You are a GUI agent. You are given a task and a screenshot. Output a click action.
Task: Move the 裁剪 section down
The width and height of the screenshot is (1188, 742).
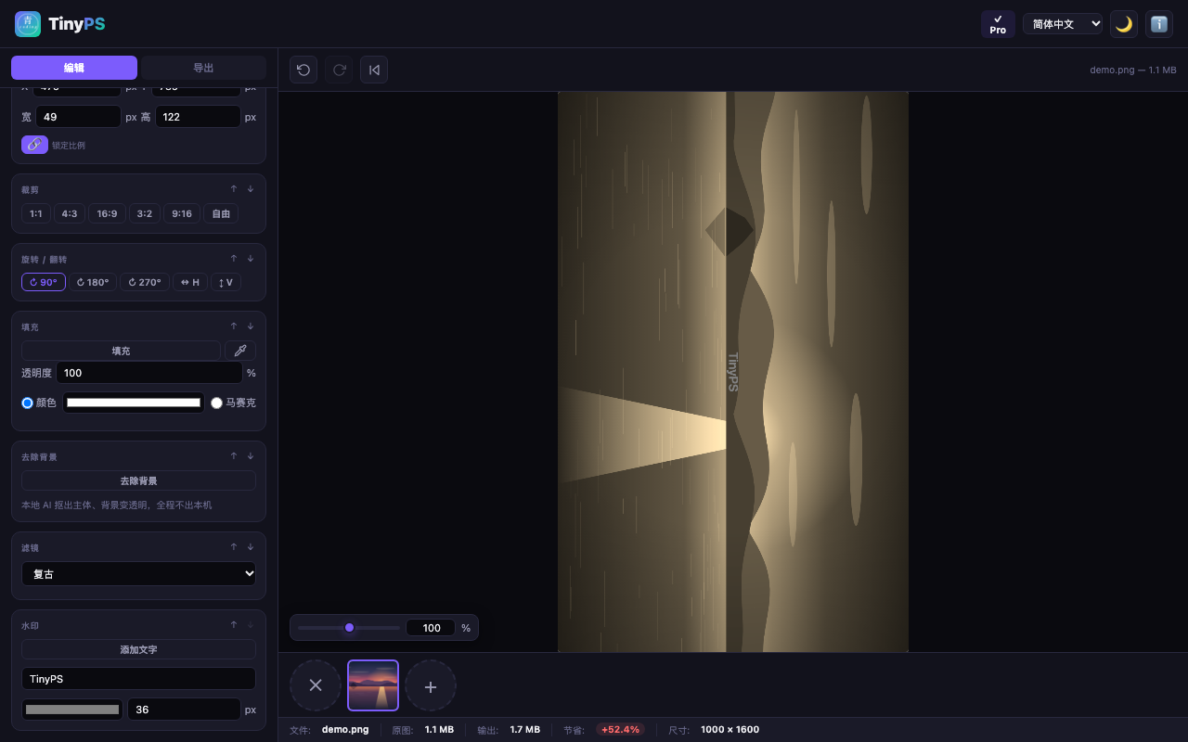[251, 189]
